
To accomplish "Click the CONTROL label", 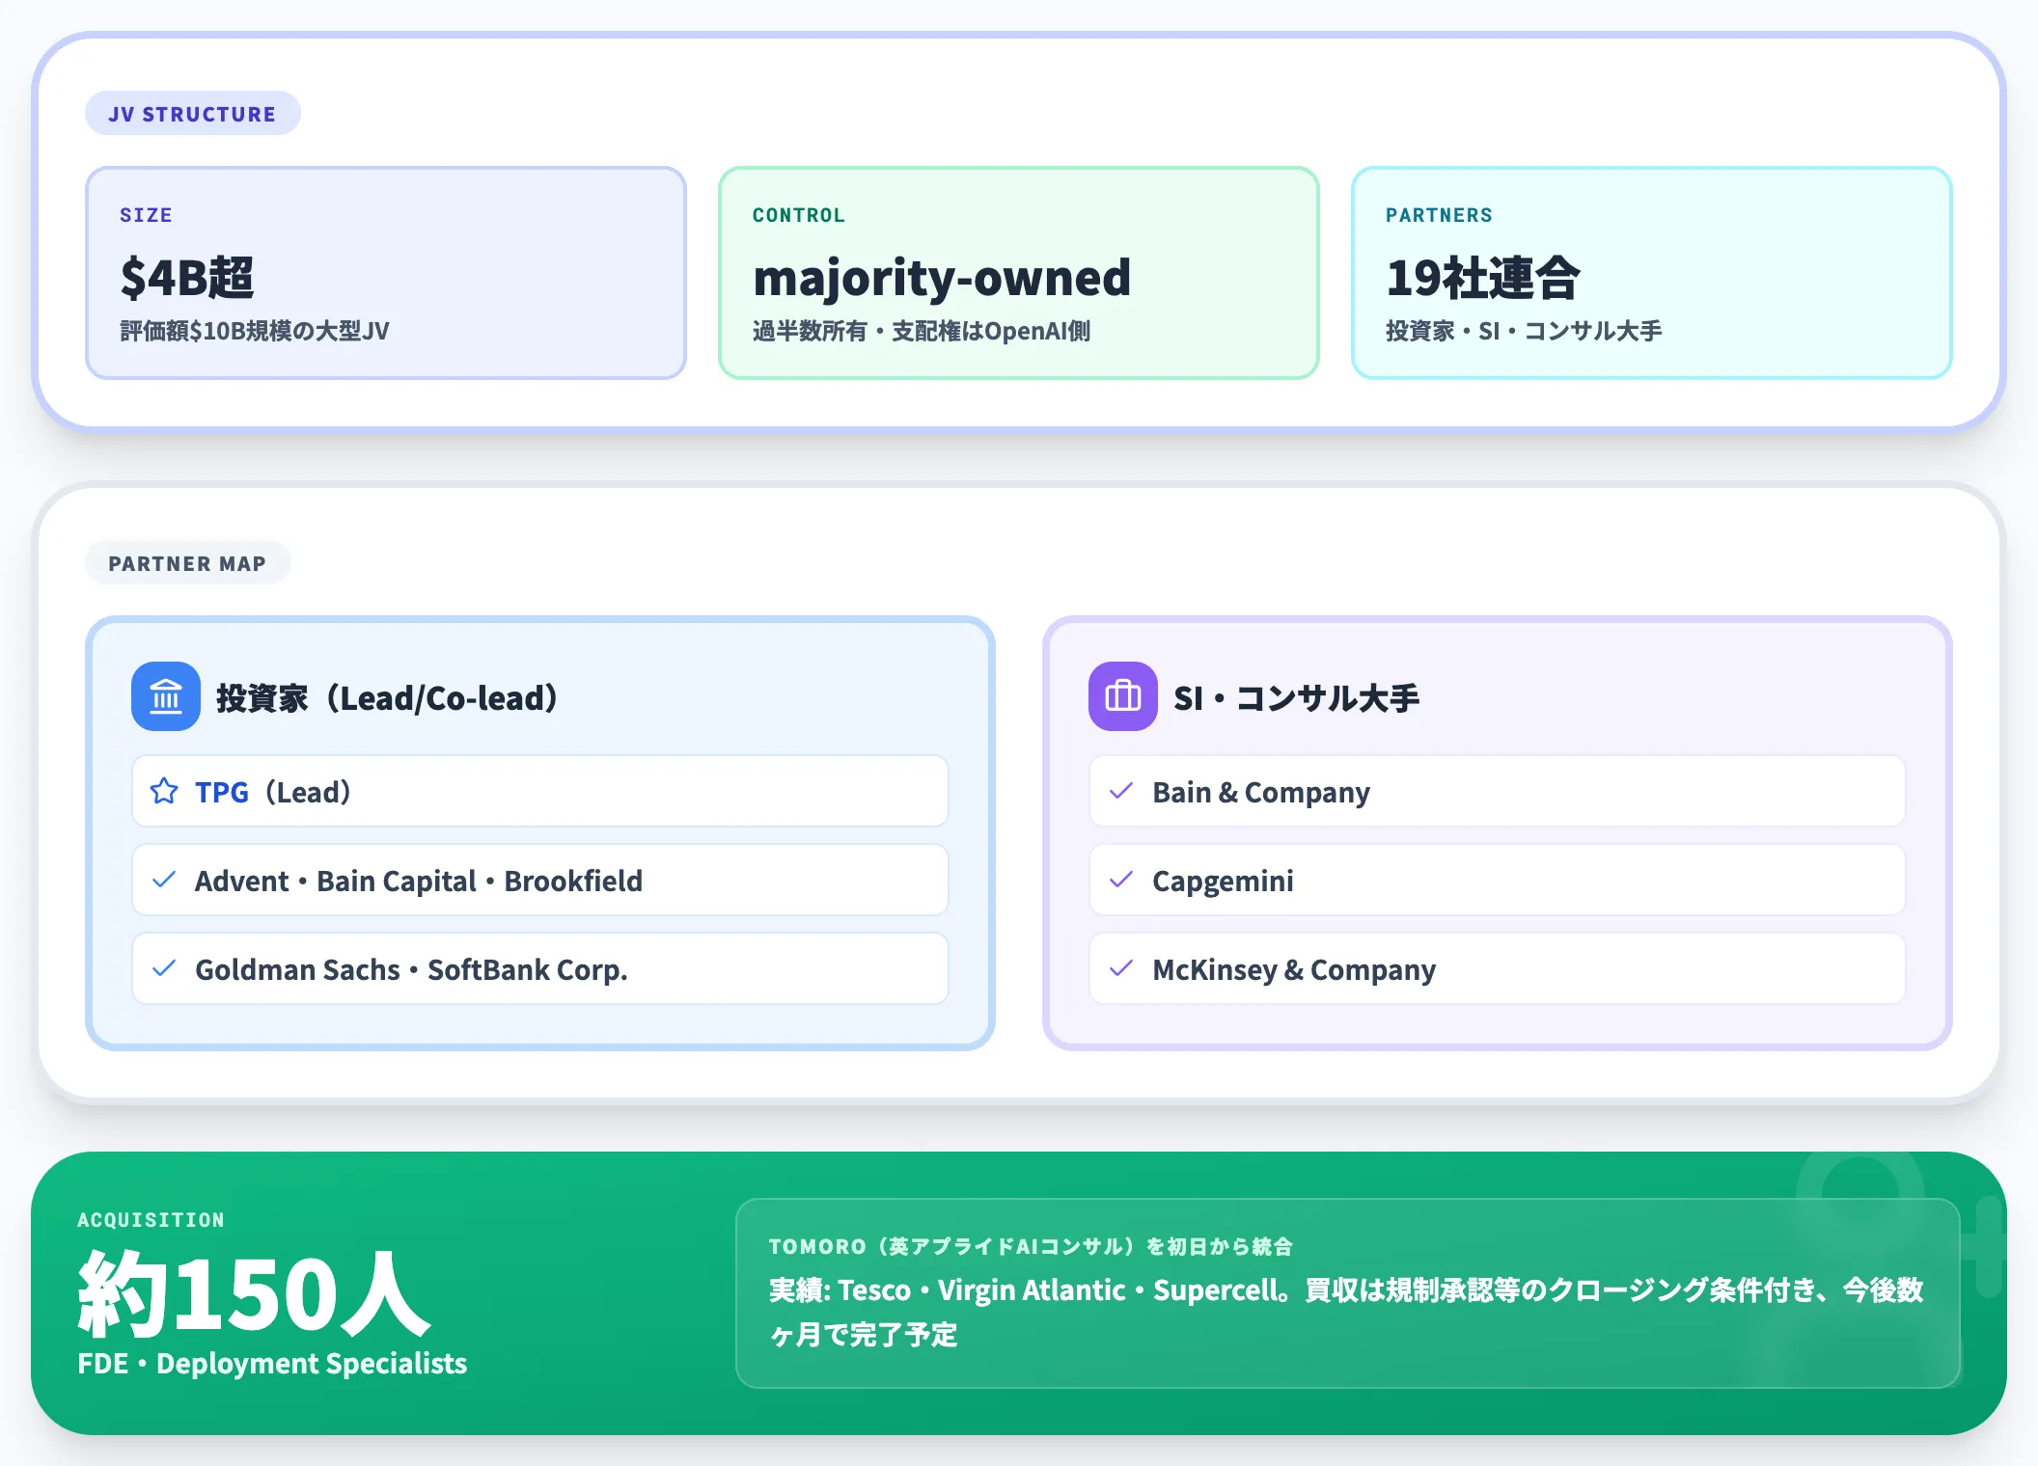I will [x=799, y=215].
